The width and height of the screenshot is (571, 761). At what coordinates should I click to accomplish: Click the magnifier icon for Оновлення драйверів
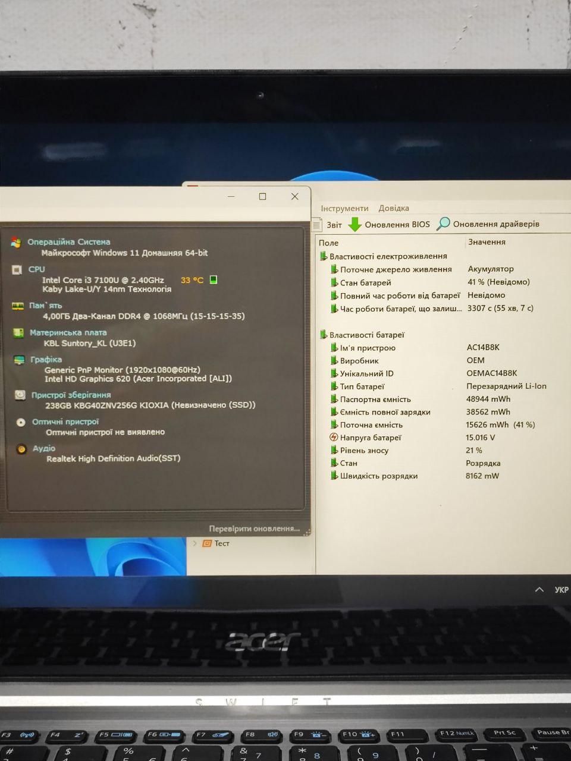[443, 224]
